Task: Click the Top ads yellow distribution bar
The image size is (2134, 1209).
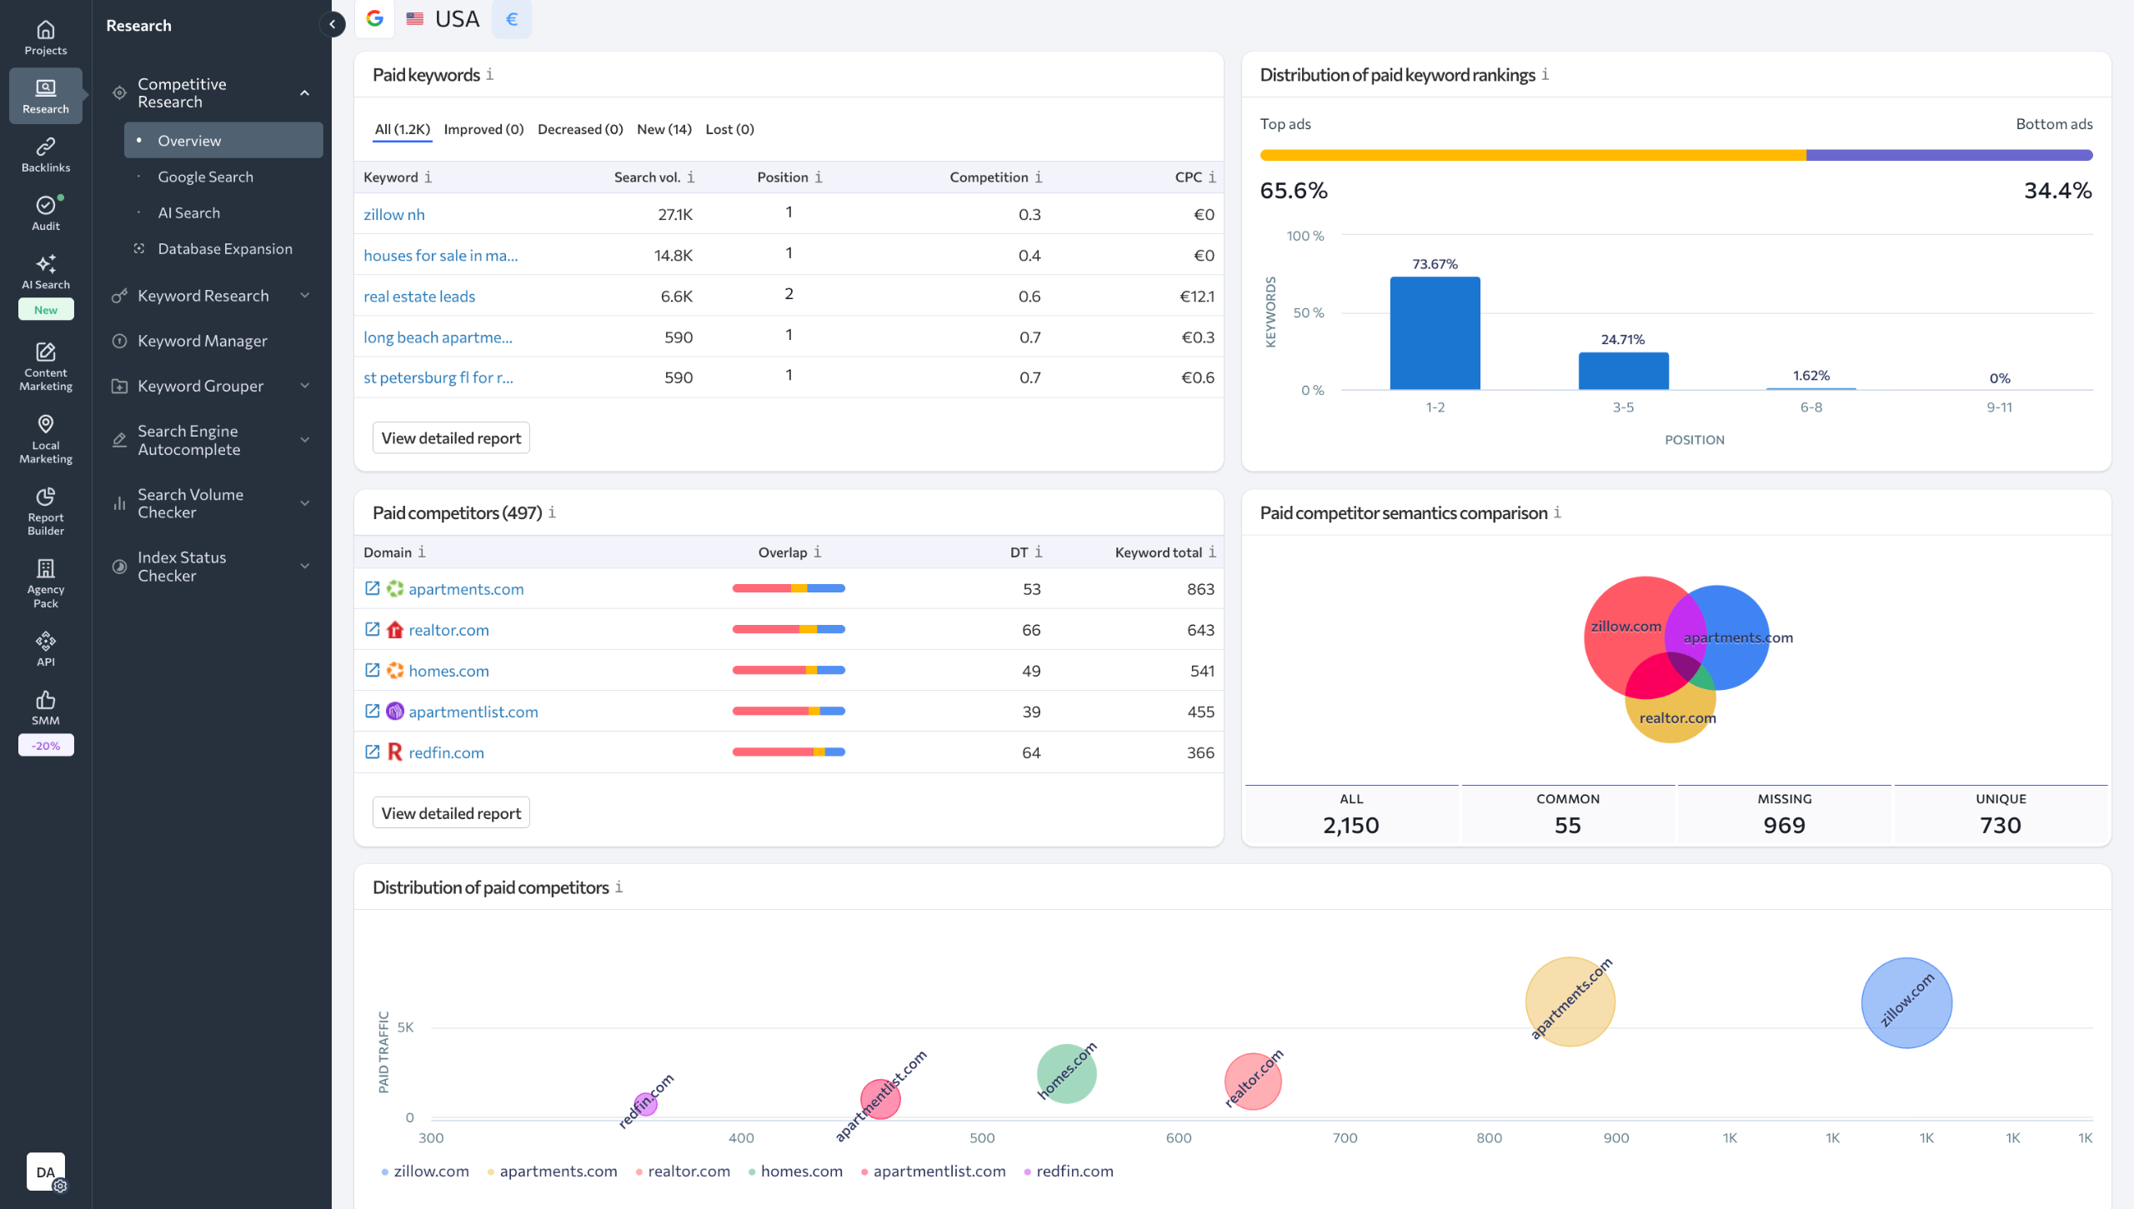Action: pyautogui.click(x=1532, y=155)
